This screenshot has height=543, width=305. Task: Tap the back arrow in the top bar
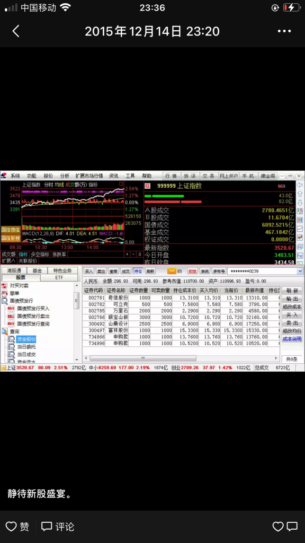(16, 31)
